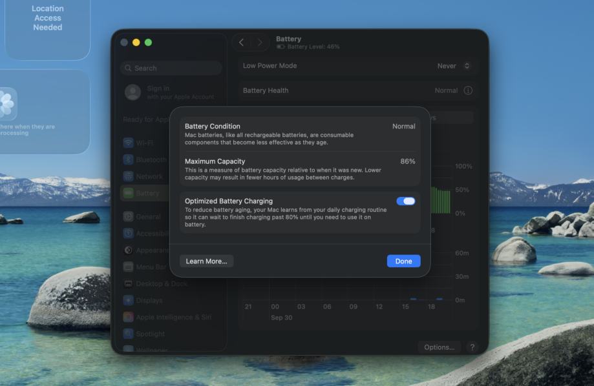Open the Bluetooth settings label
This screenshot has width=594, height=386.
pos(151,159)
